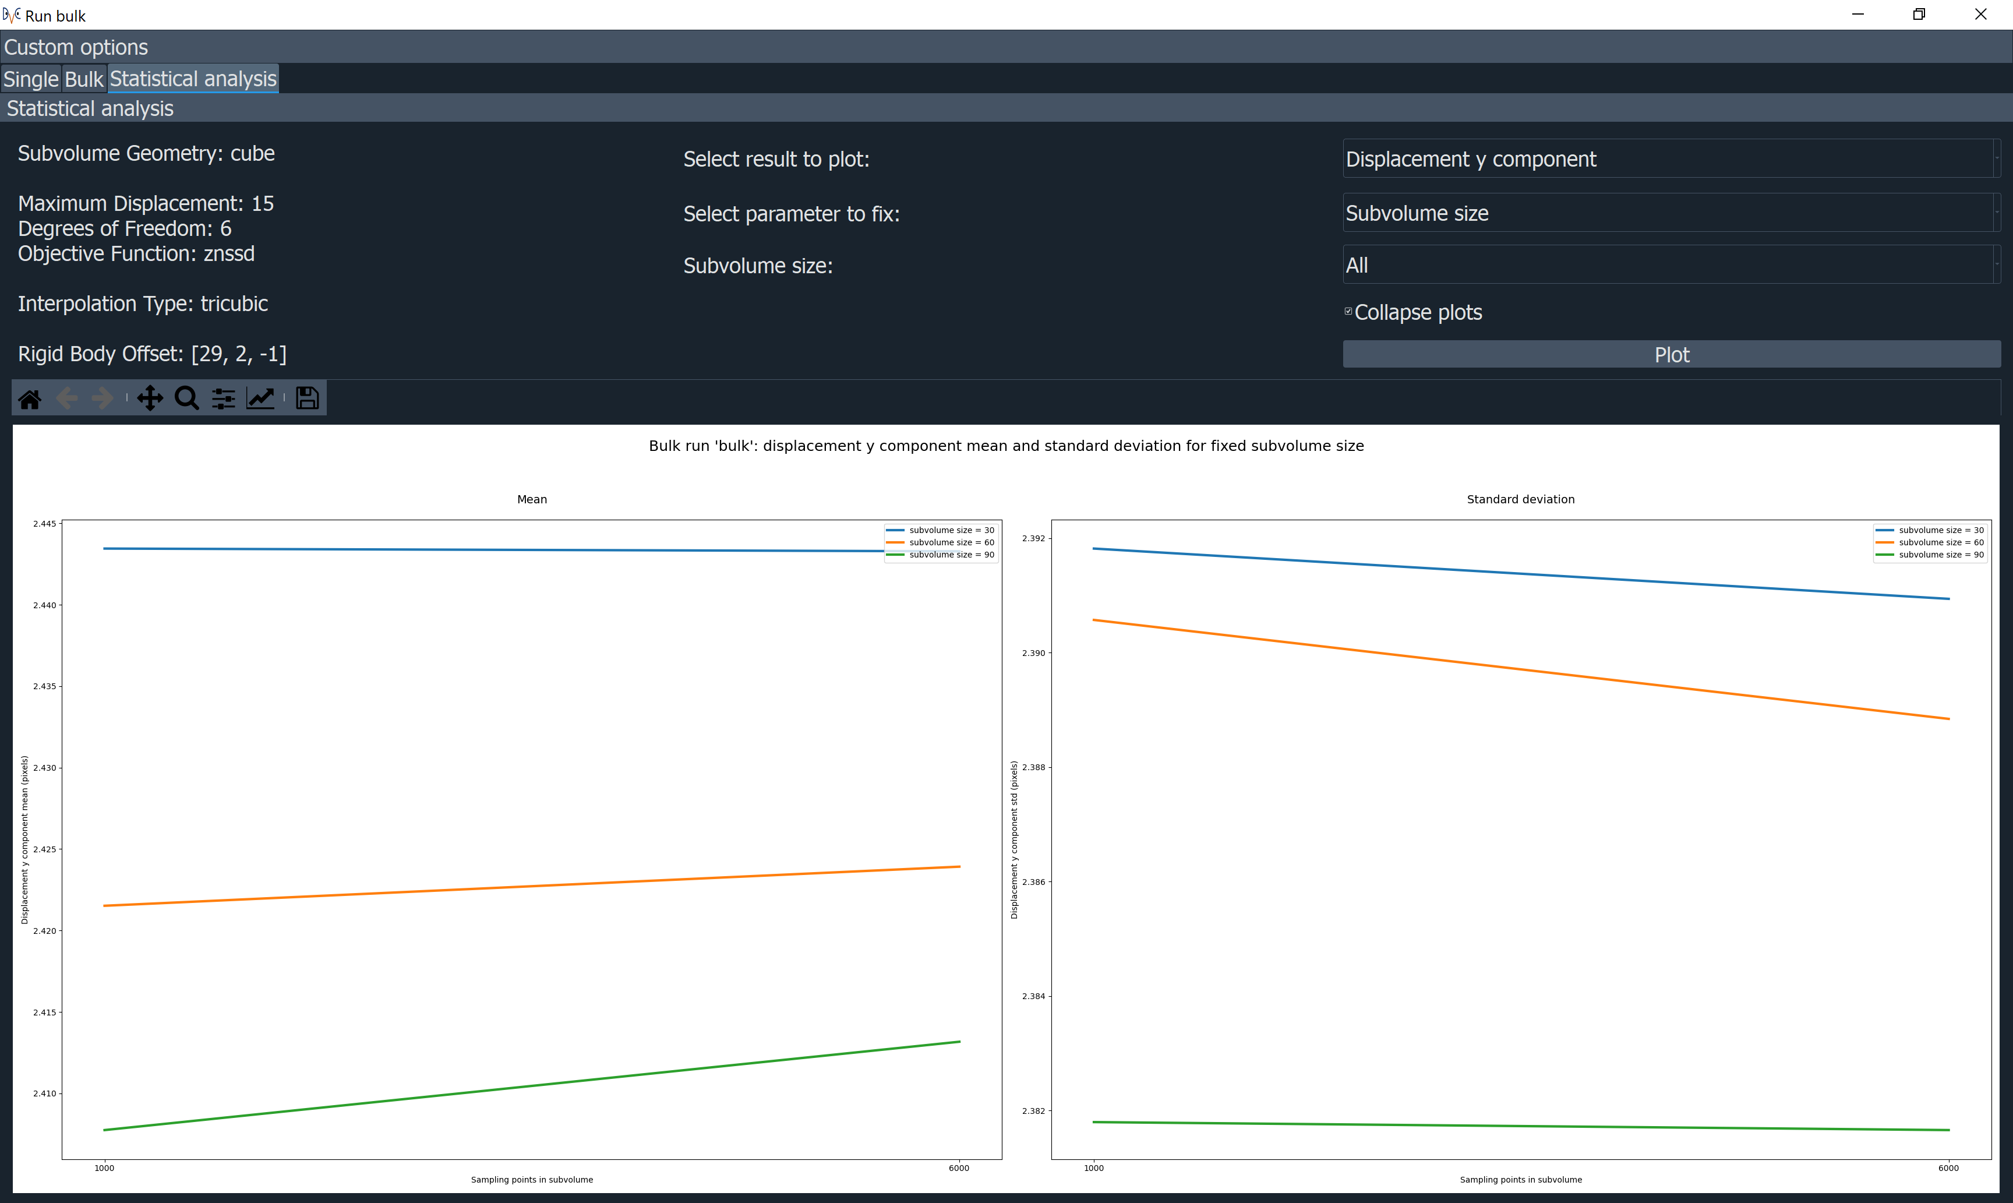Select the Statistical analysis tab

pos(193,79)
